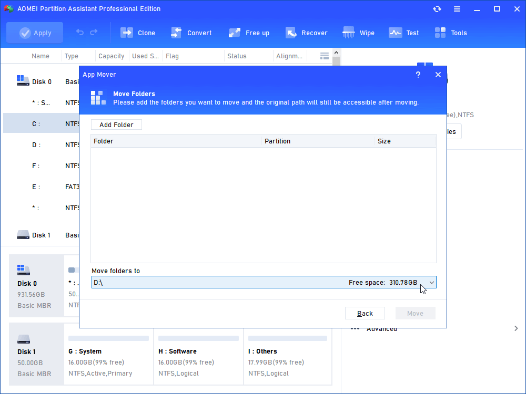The image size is (526, 394).
Task: Sort by Alignment column header
Action: coord(289,56)
